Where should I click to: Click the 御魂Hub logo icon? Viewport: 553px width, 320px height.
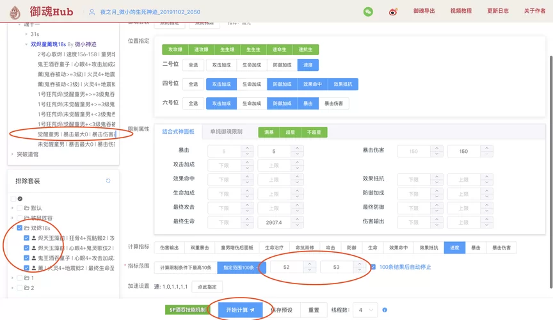tap(15, 12)
